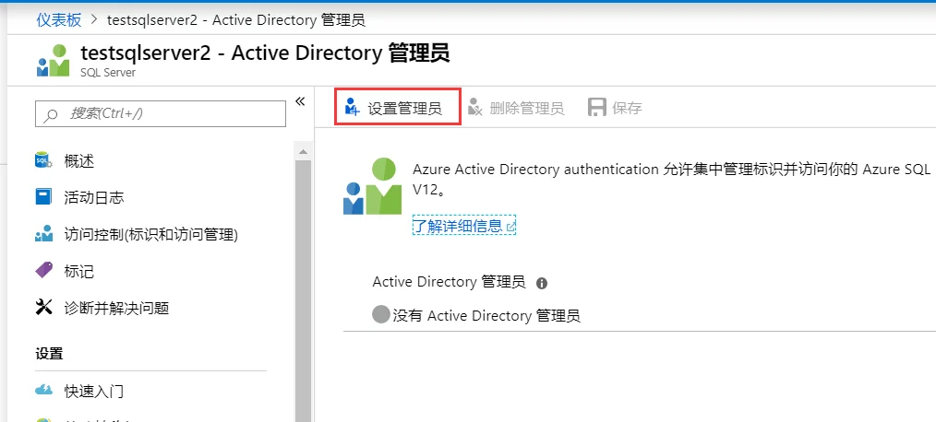The image size is (936, 422).
Task: Click the large Active Directory icon in description
Action: (x=373, y=186)
